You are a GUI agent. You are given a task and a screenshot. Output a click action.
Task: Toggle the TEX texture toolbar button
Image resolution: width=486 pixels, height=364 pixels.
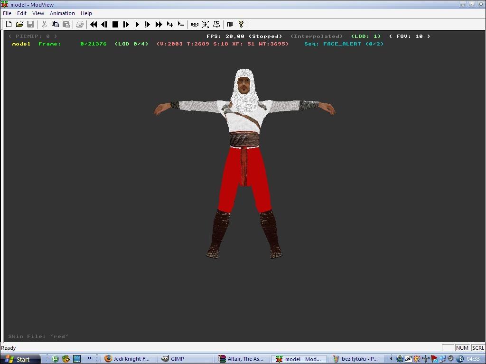click(x=216, y=24)
